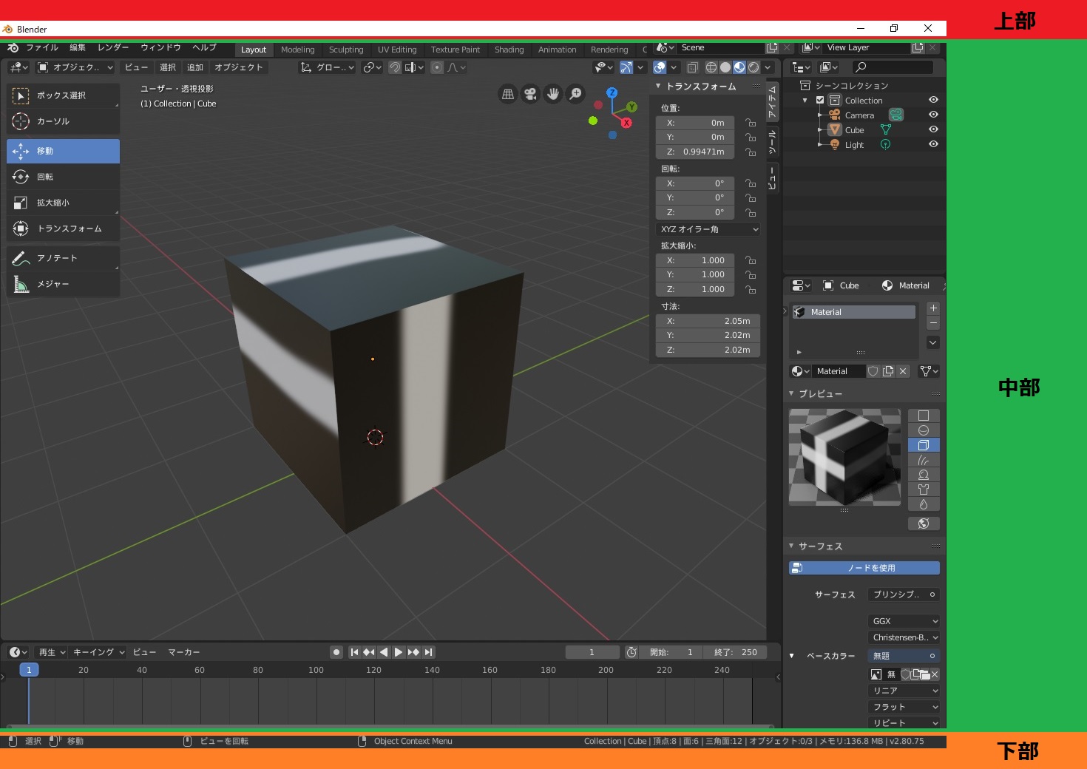Activate the 拡大縮小 scale tool

tap(63, 203)
